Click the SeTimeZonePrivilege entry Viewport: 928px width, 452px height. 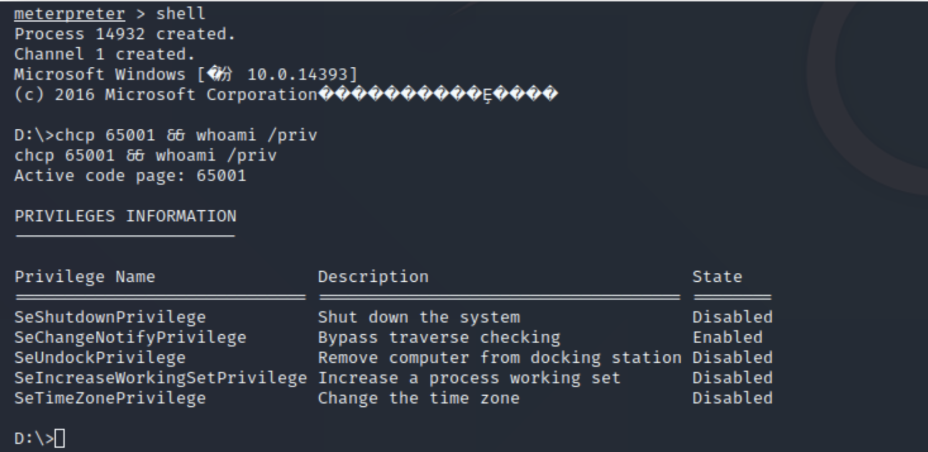110,398
